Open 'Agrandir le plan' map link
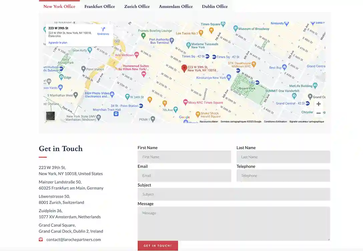Screen dimensions: 363x251 [x=57, y=42]
